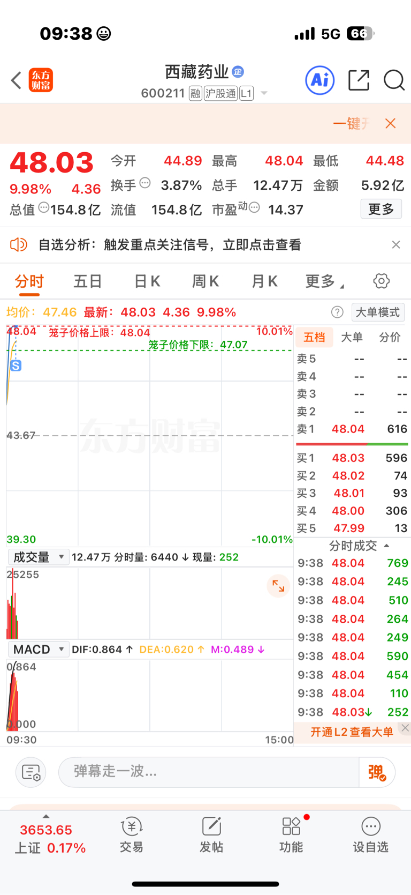The height and width of the screenshot is (895, 411).
Task: Switch to the 日K tab
Action: [147, 281]
